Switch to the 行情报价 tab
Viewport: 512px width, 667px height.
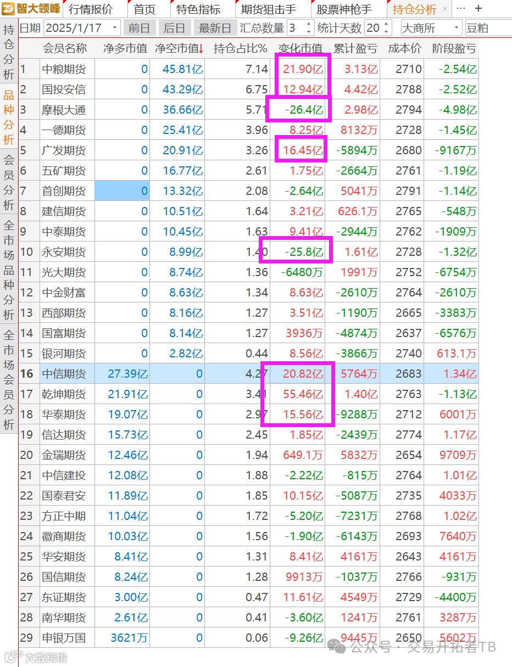[91, 9]
